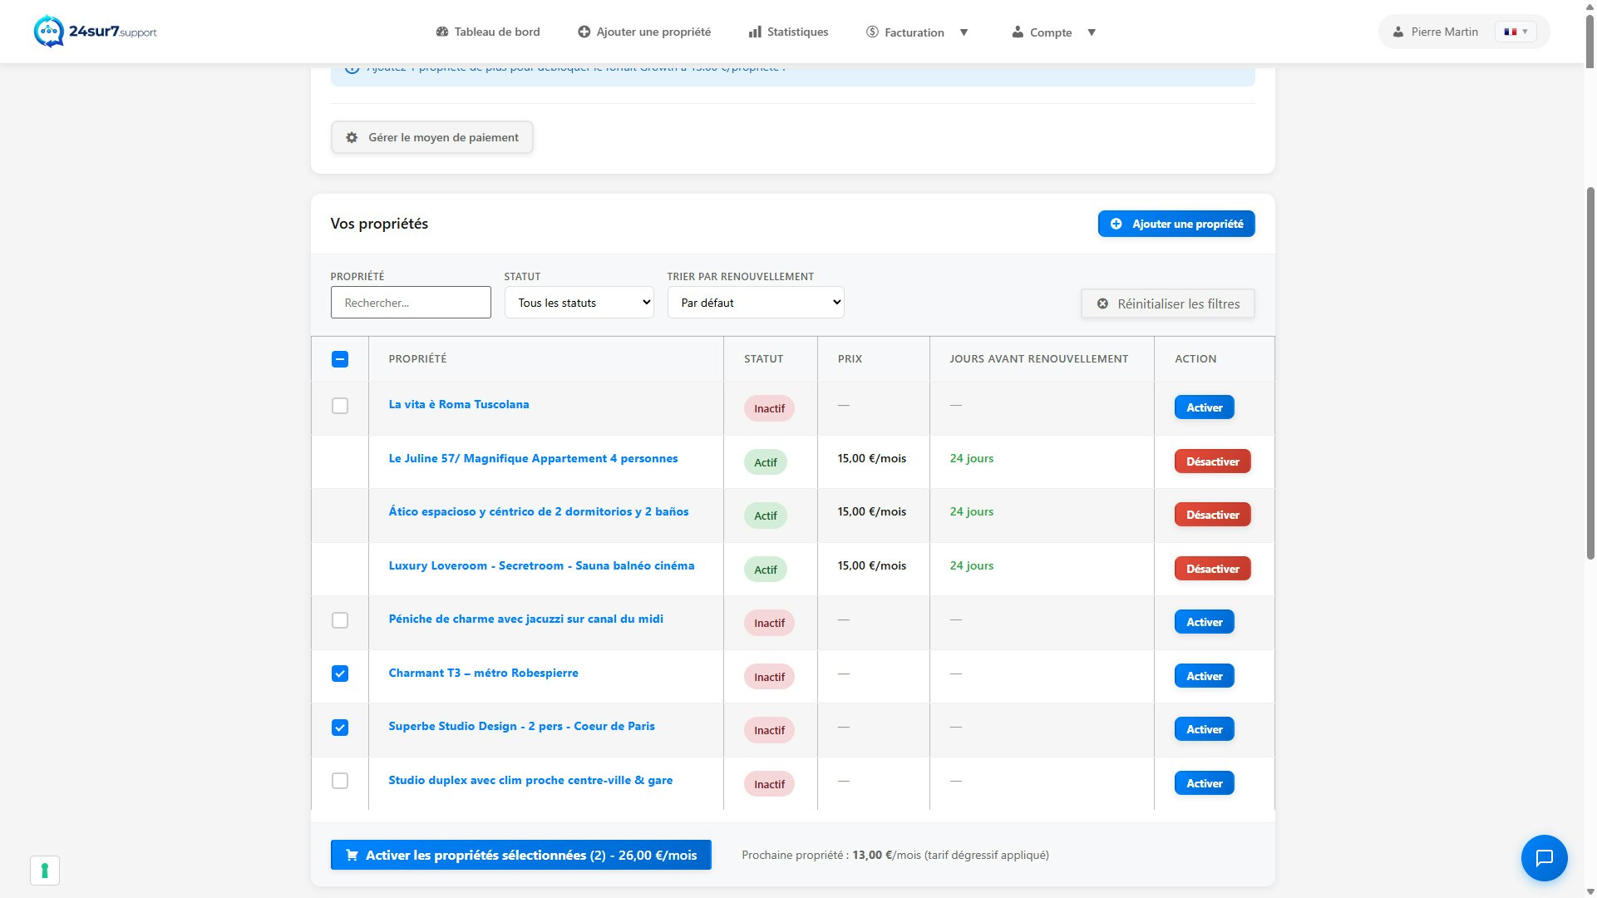The image size is (1597, 898).
Task: Deactivate the Luxury Loveroom property
Action: pyautogui.click(x=1211, y=569)
